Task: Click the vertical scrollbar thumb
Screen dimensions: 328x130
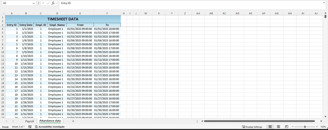Action: 325,17
